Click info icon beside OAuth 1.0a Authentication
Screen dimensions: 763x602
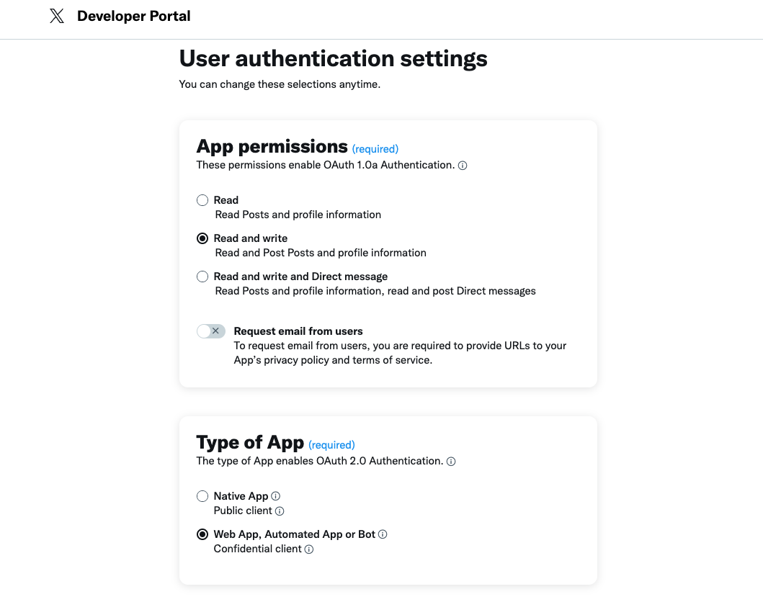tap(463, 166)
